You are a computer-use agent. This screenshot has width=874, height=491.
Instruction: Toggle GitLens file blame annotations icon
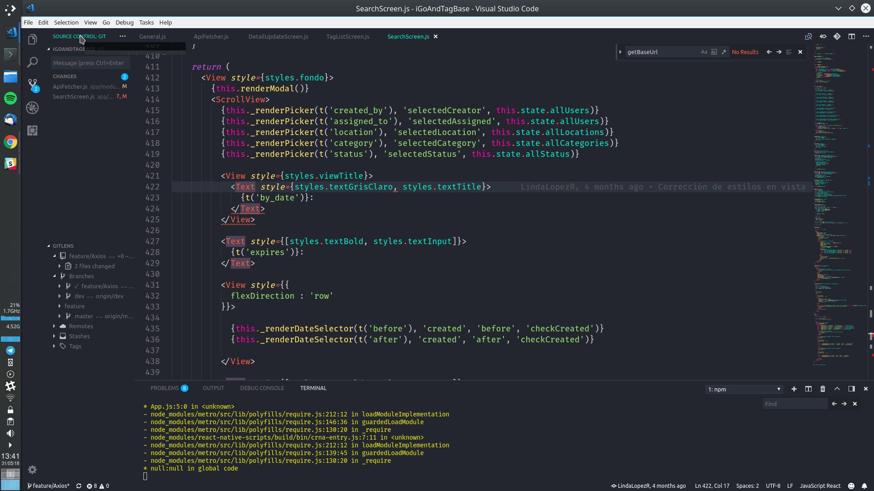click(x=823, y=36)
